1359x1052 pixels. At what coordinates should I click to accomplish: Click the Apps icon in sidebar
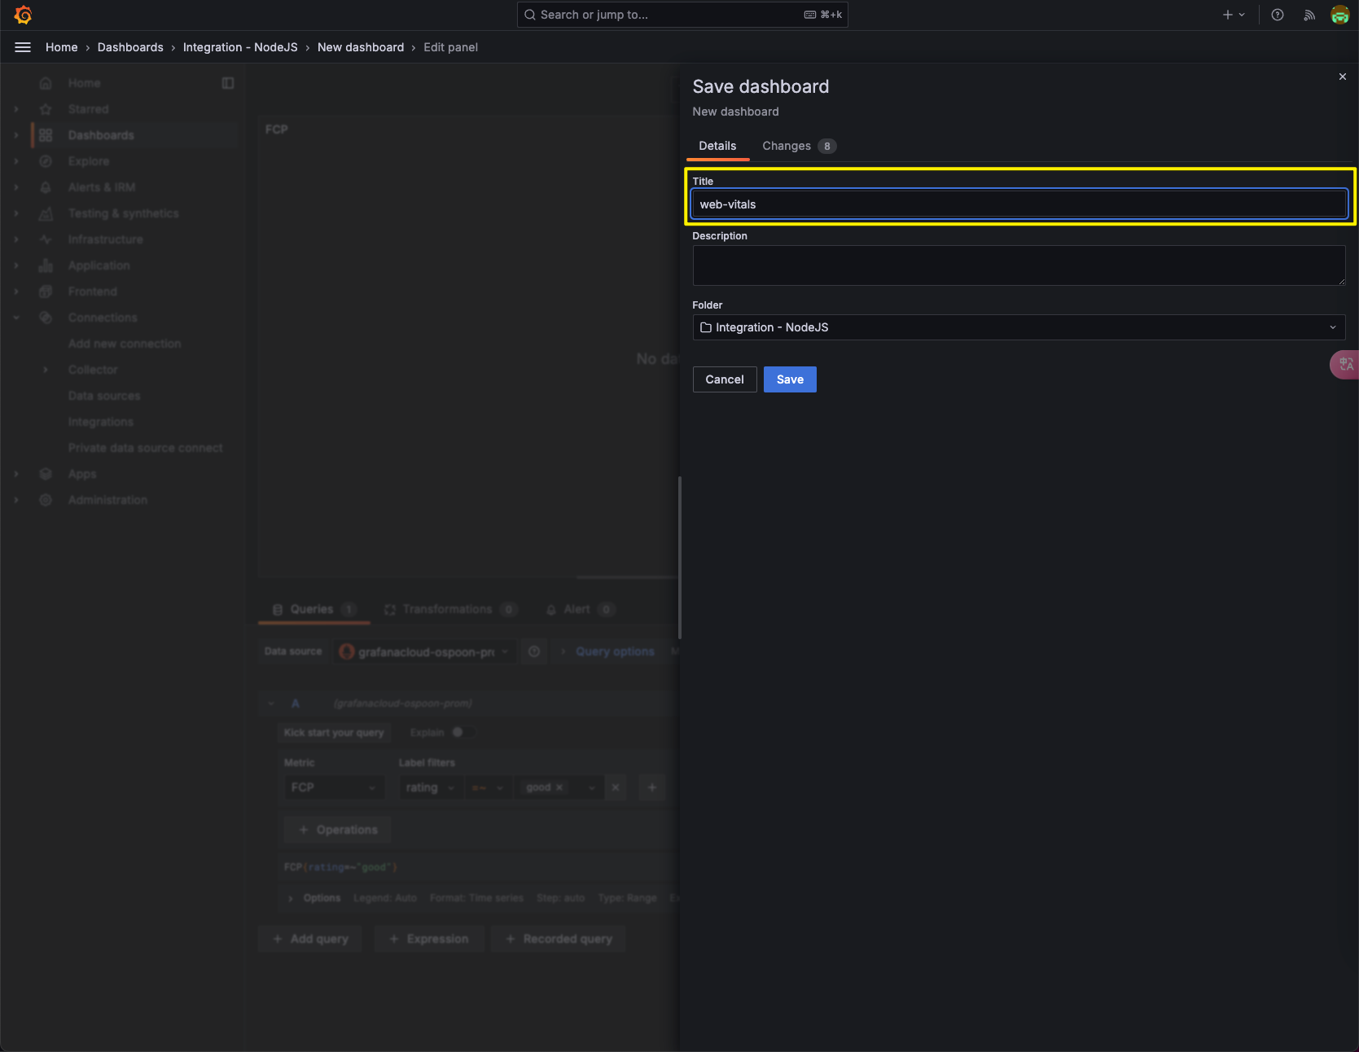point(46,474)
